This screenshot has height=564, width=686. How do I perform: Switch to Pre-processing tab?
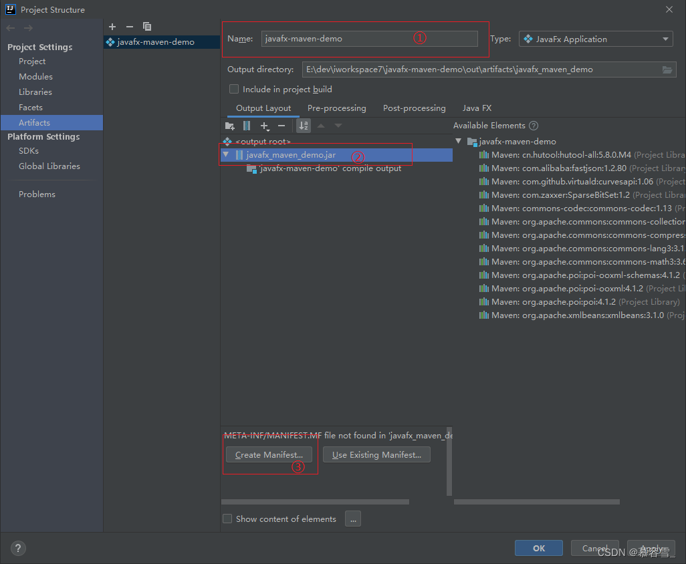point(336,108)
